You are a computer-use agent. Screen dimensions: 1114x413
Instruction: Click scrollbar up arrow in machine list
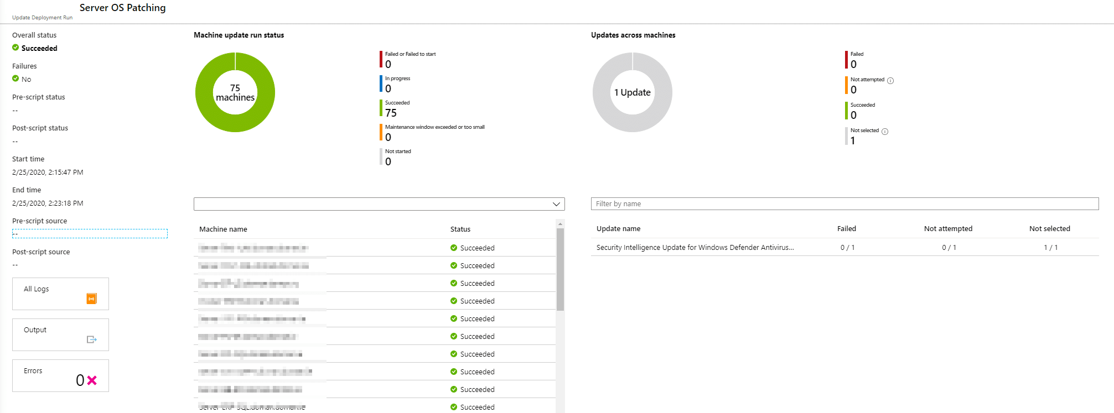pyautogui.click(x=560, y=224)
